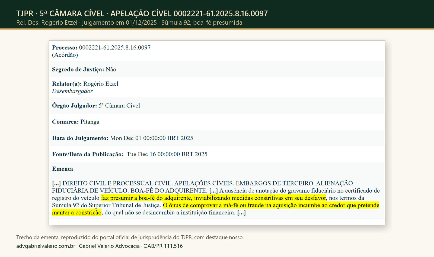Screen dimensions: 434x257
Task: Select the value "Não" for Segredo de Justiça
Action: point(111,69)
